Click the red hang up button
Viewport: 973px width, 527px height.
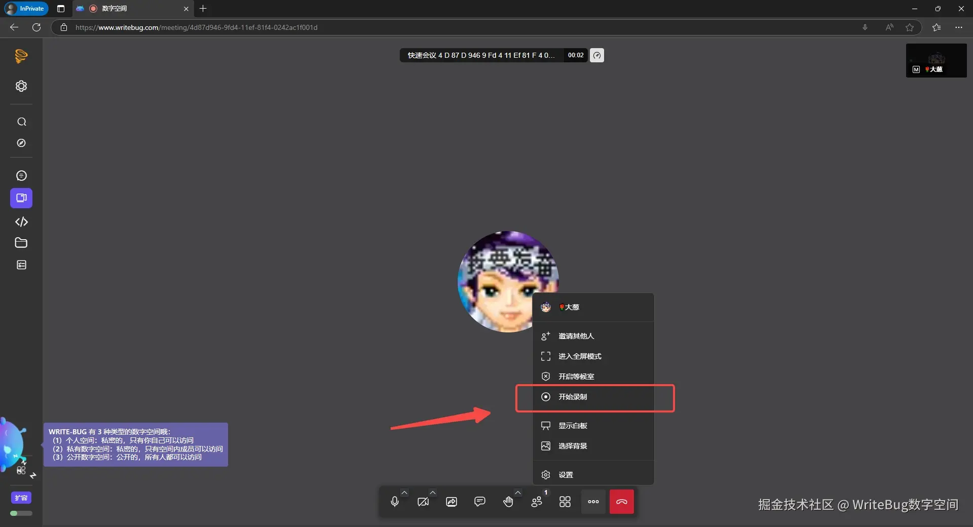pyautogui.click(x=621, y=502)
